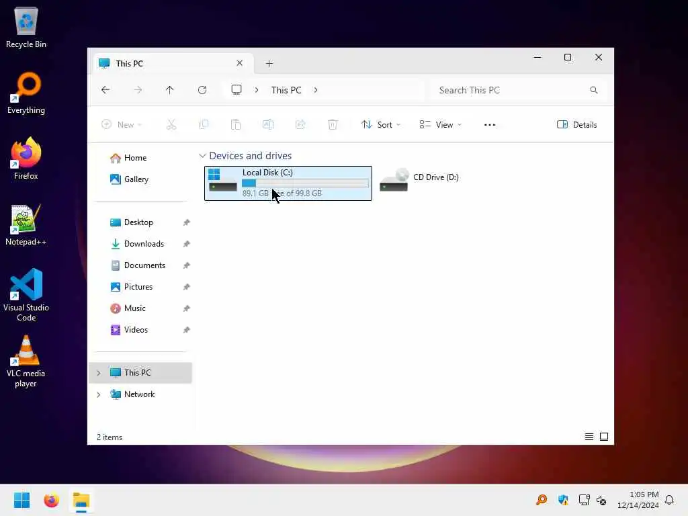Click the forward navigation arrow
688x516 pixels.
[138, 90]
